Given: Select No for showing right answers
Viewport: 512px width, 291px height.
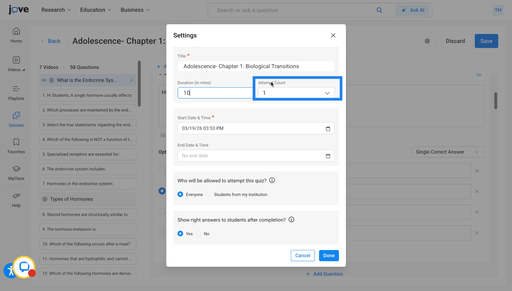Looking at the screenshot, I should [199, 234].
